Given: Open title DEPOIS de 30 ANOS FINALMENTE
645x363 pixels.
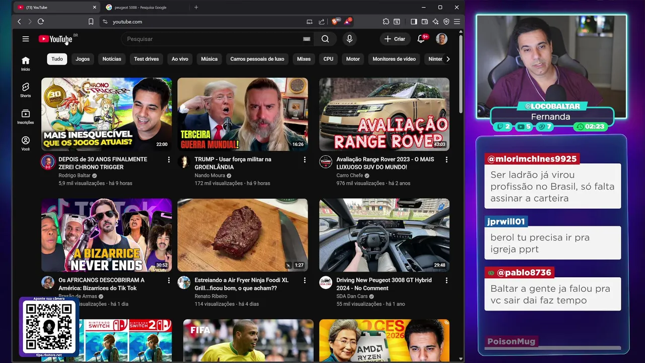Looking at the screenshot, I should coord(103,163).
